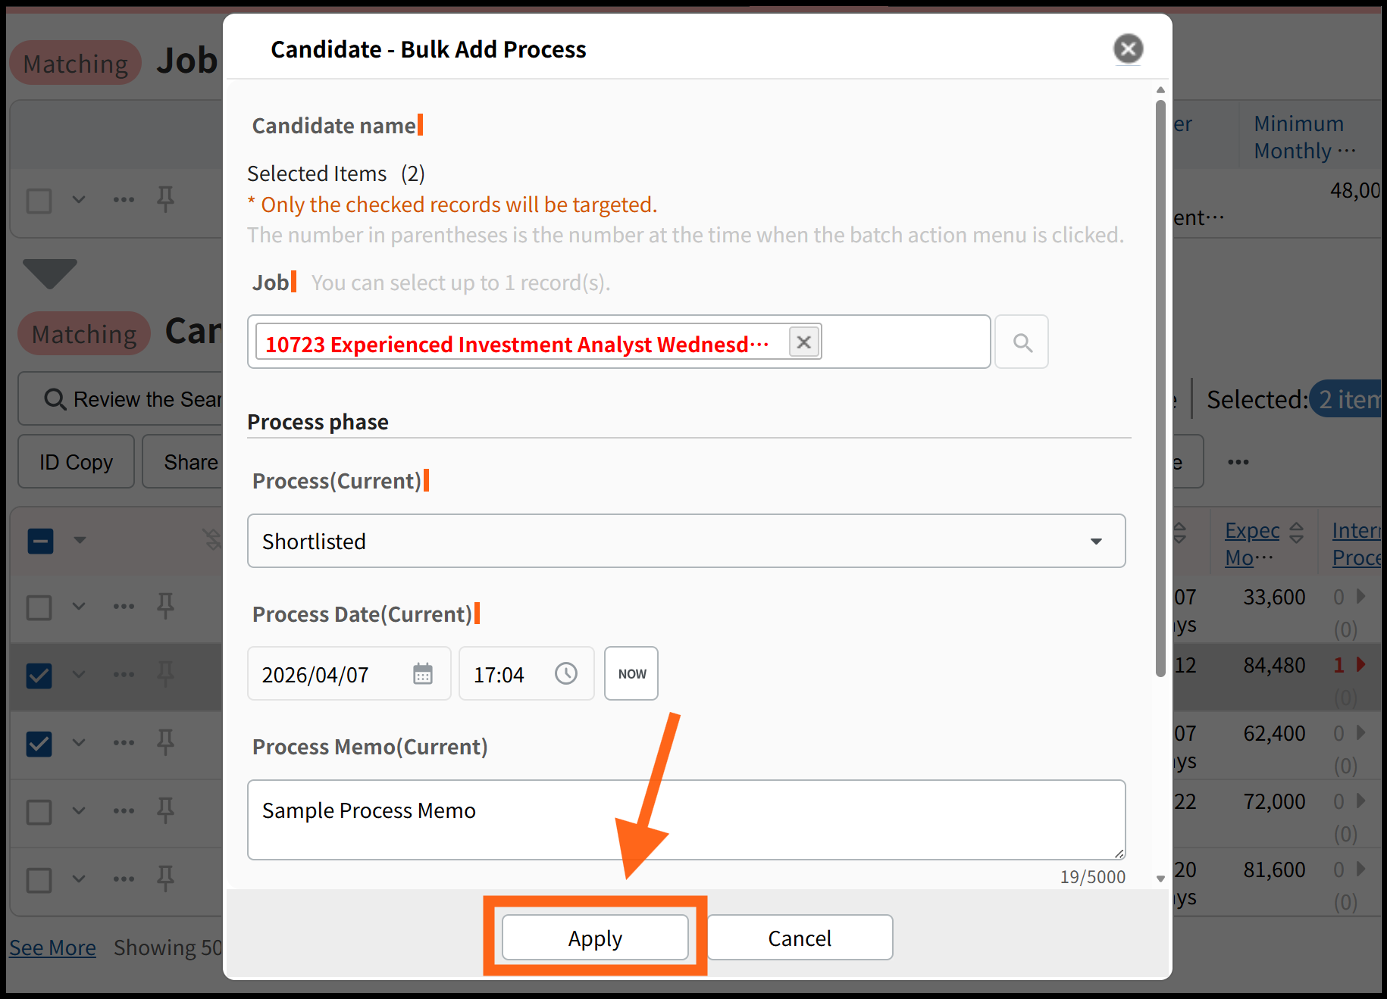Open the Process(Current) Shortlisted dropdown
The image size is (1387, 999).
686,541
